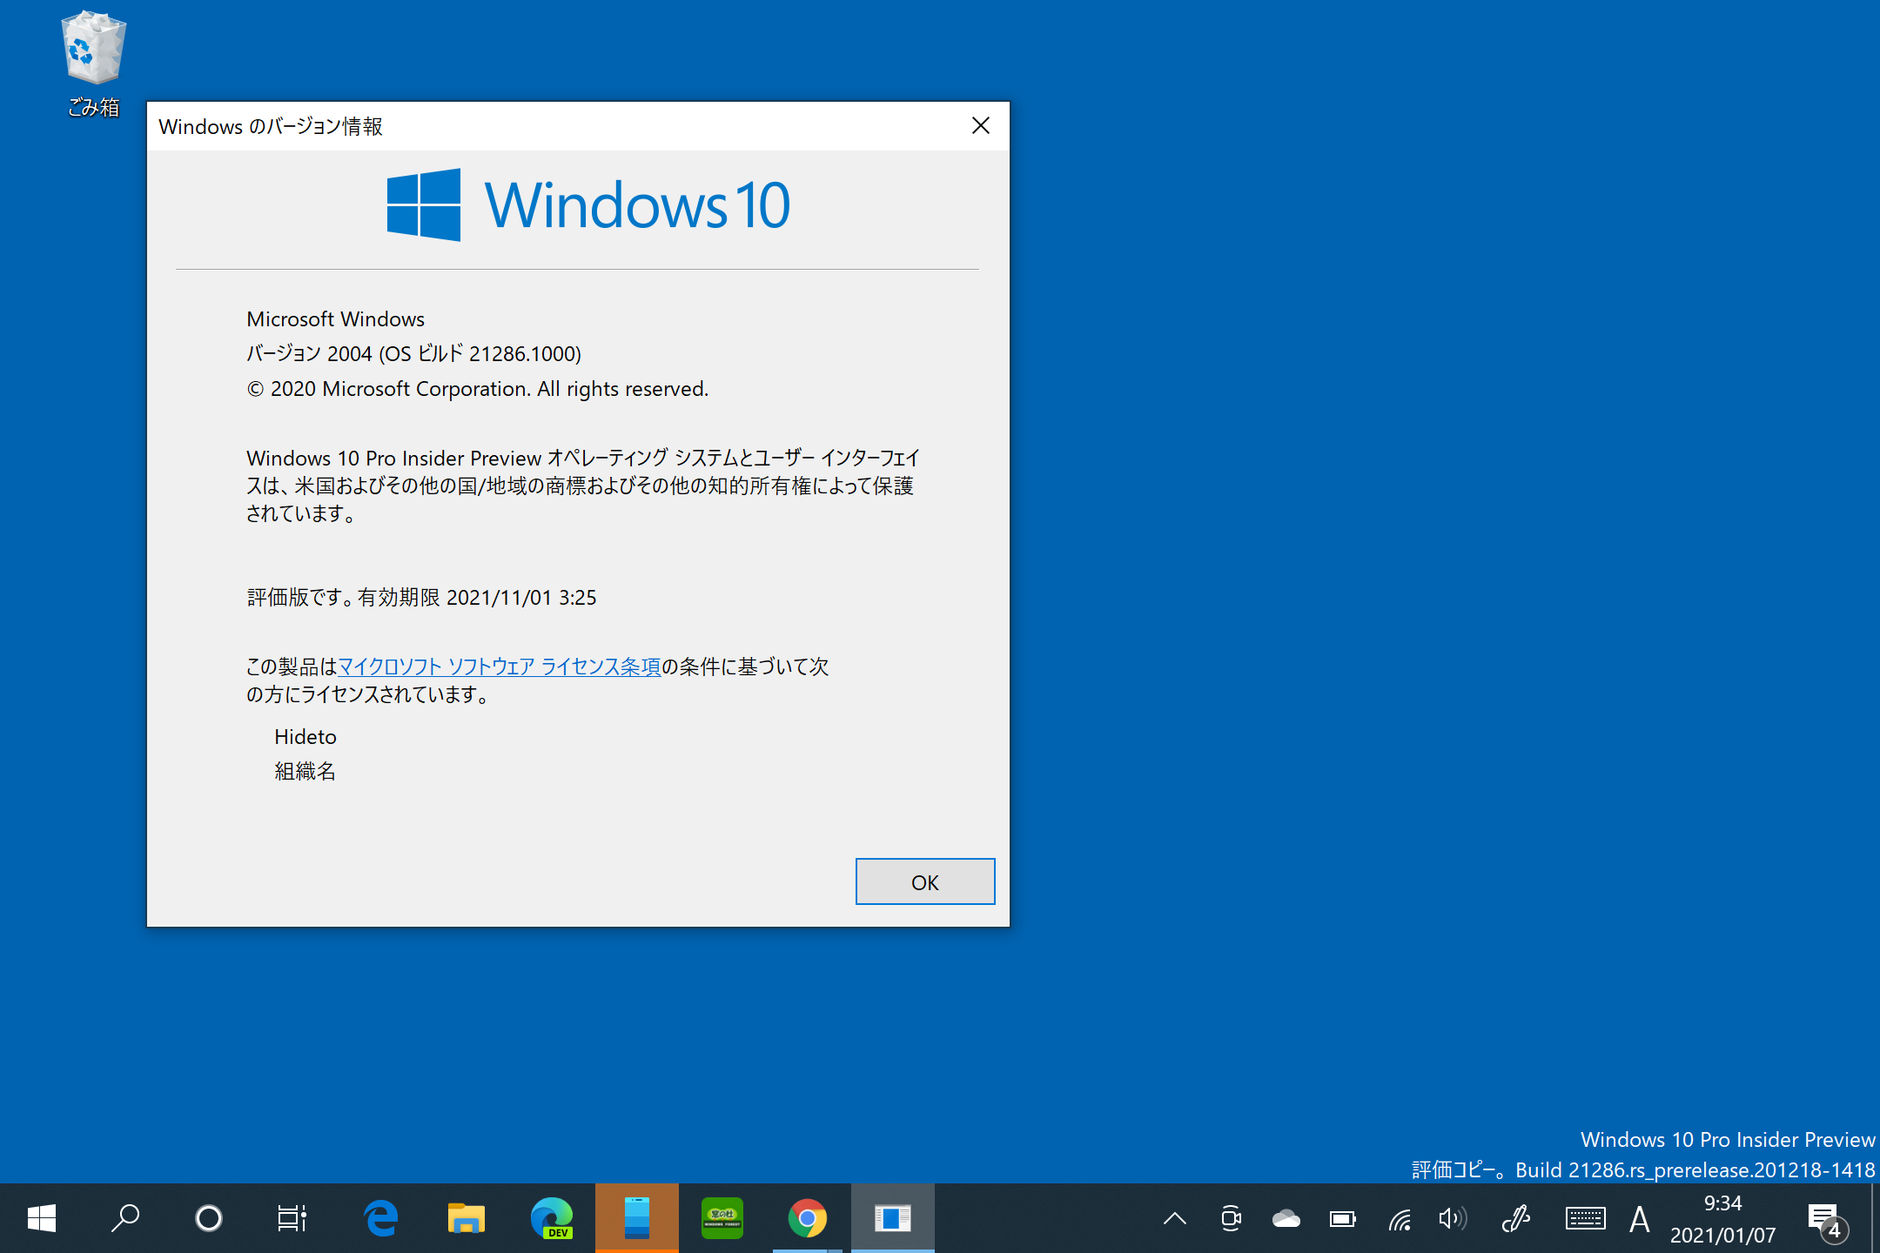Switch the IME input mode indicator
The image size is (1880, 1253).
(x=1640, y=1218)
